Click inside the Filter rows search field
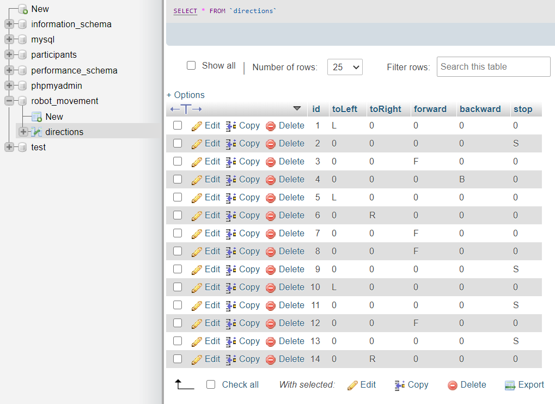 click(x=492, y=66)
